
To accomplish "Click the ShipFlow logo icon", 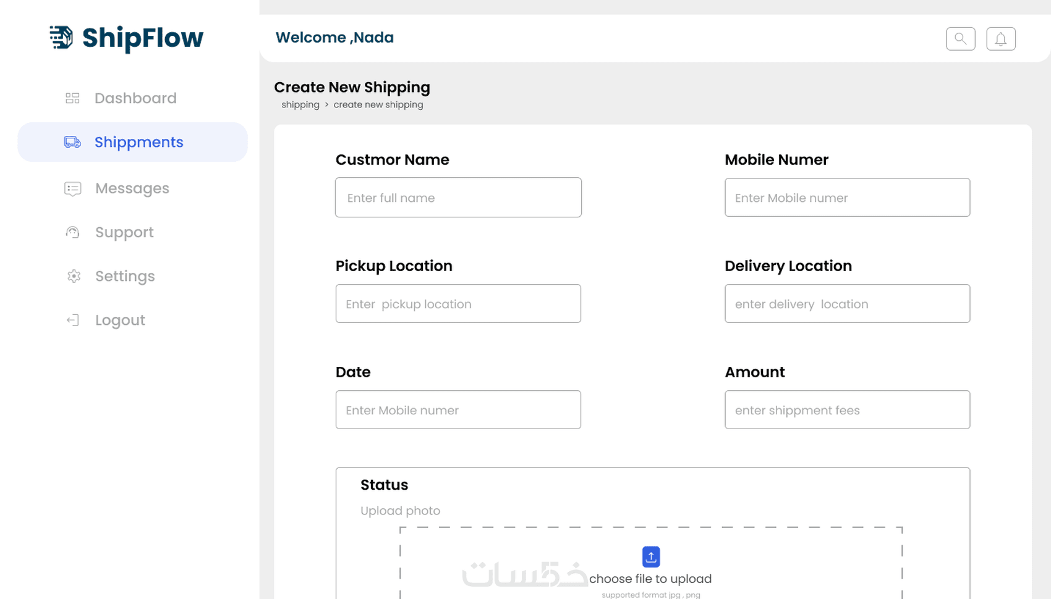I will click(61, 38).
